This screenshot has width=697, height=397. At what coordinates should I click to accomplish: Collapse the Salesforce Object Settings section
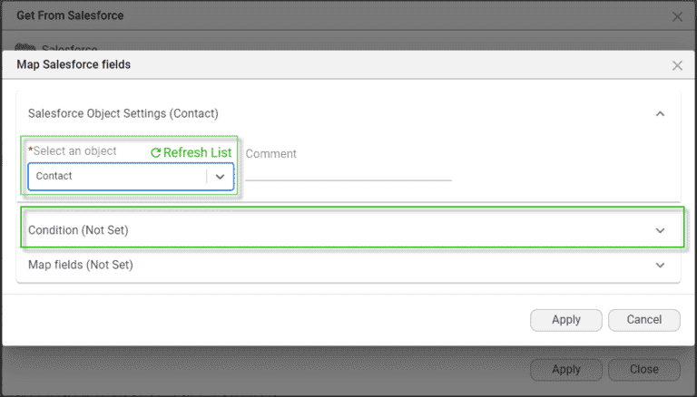pos(660,114)
